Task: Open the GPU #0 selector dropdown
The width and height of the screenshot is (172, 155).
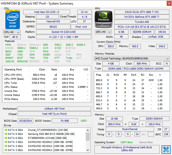Action: click(103, 32)
